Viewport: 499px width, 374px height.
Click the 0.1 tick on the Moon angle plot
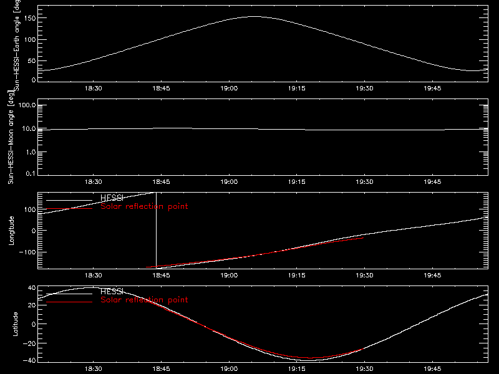pos(31,174)
